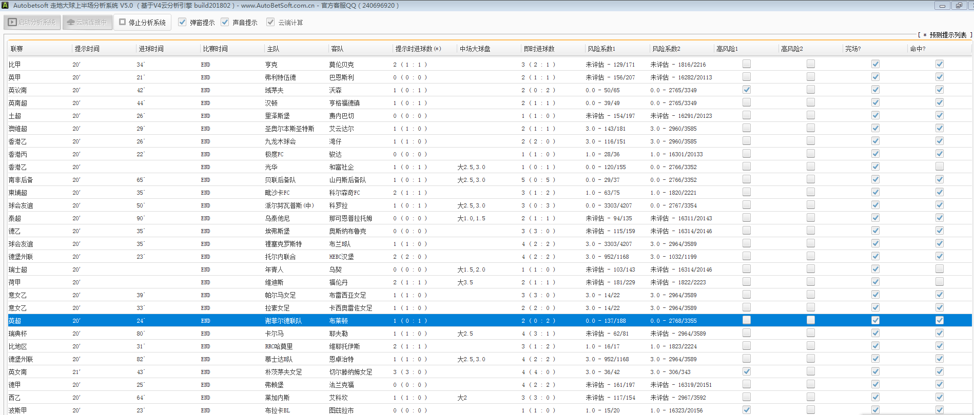Click the 风险系数1 column header
This screenshot has height=415, width=974.
point(601,49)
